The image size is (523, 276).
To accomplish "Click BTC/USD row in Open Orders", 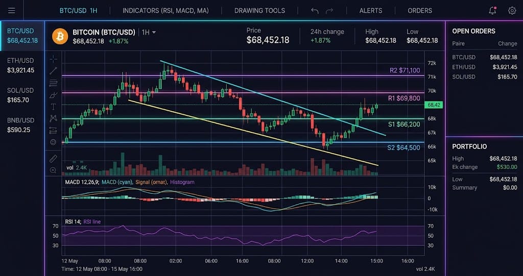I will (x=485, y=57).
